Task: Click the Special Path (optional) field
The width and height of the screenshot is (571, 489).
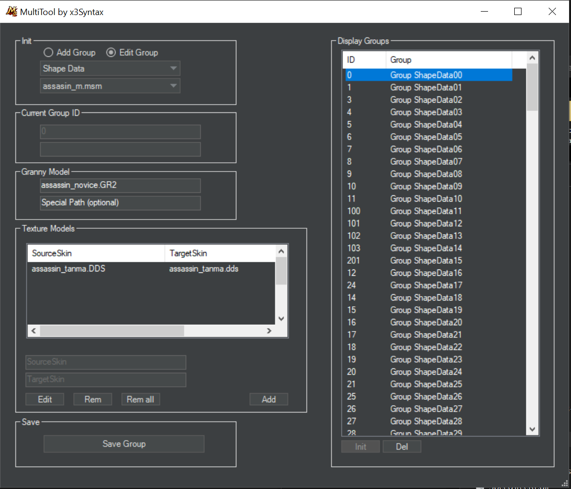Action: (120, 203)
